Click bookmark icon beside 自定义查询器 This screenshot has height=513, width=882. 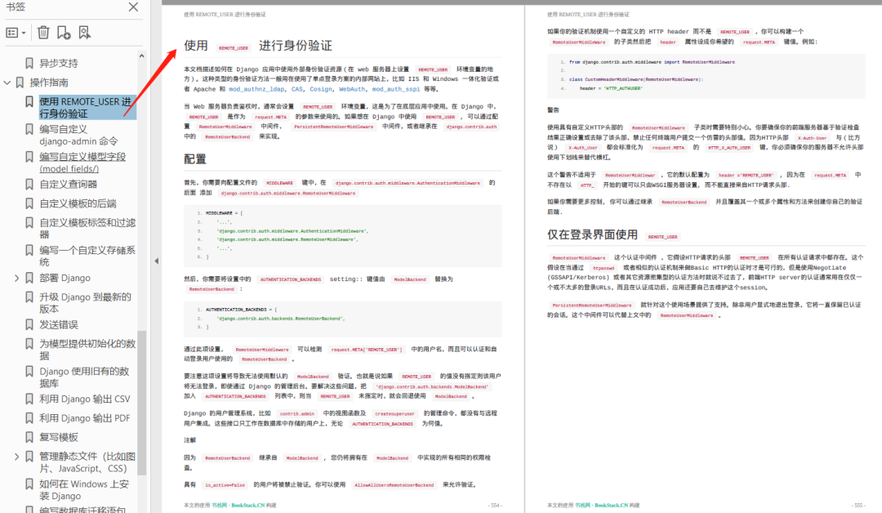point(29,184)
